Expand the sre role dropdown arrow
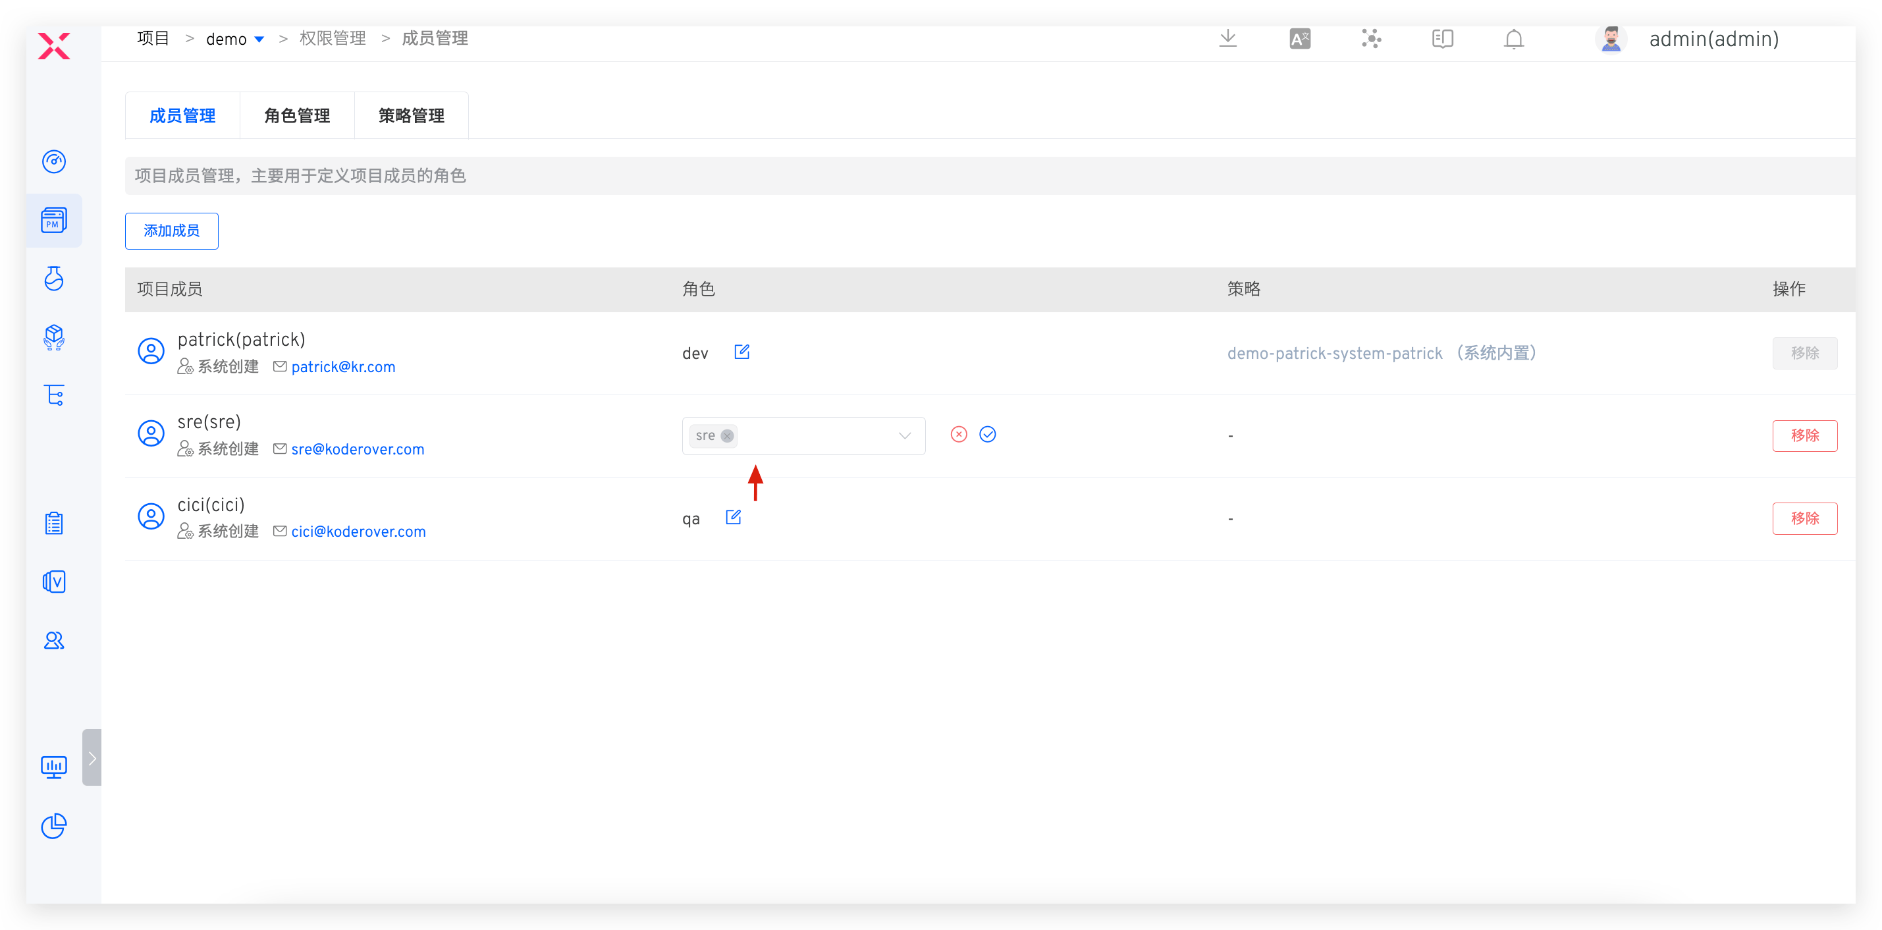 tap(905, 436)
